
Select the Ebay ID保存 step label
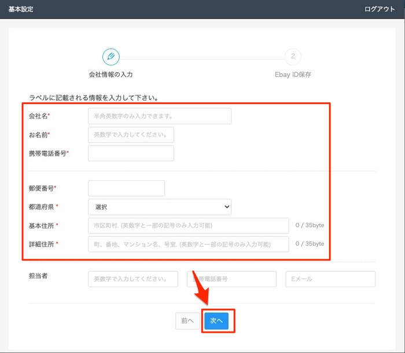[293, 75]
